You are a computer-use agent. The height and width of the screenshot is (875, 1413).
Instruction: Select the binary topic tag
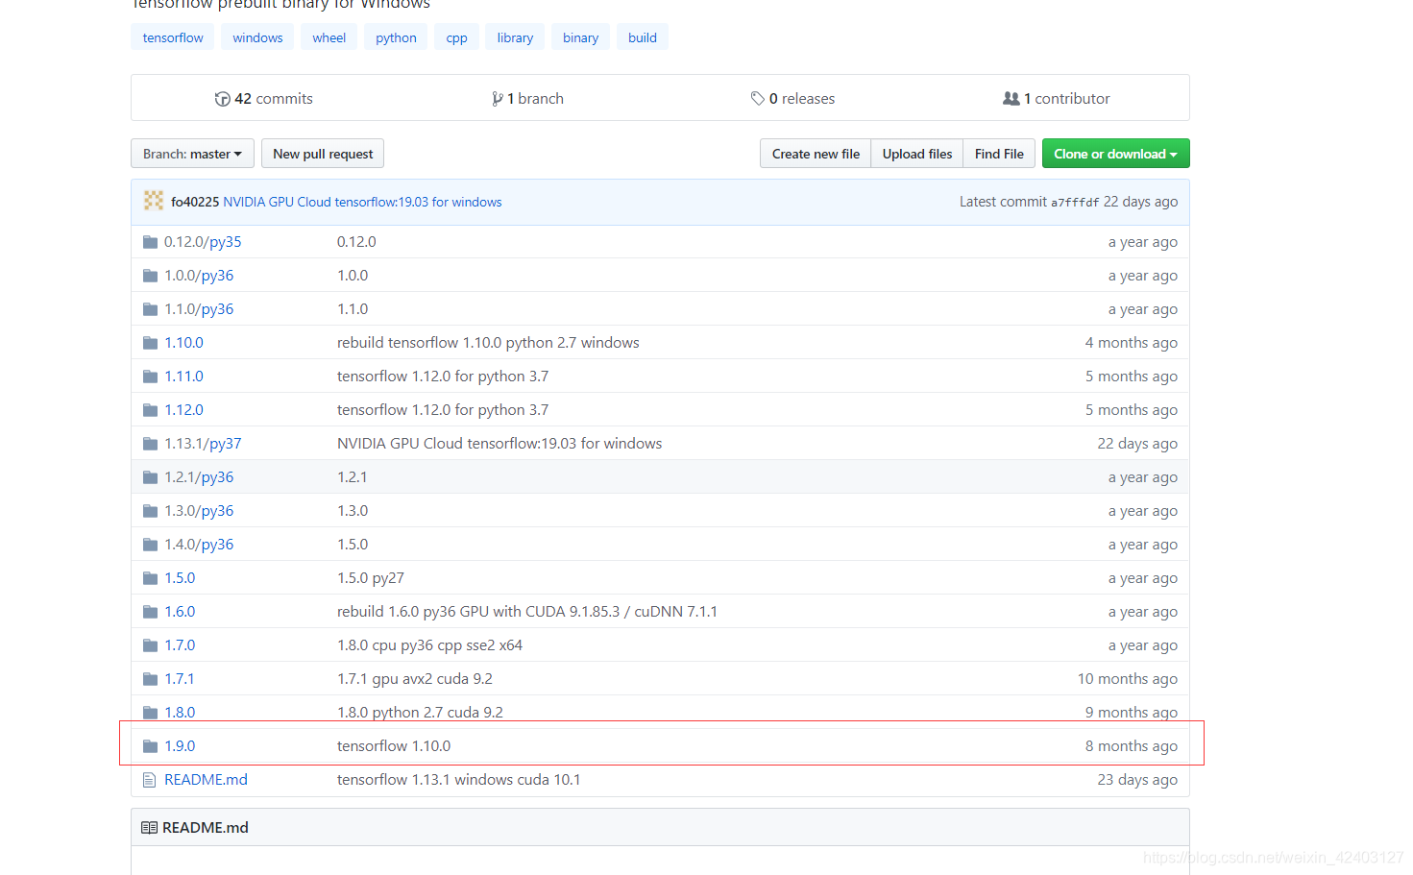[x=580, y=37]
